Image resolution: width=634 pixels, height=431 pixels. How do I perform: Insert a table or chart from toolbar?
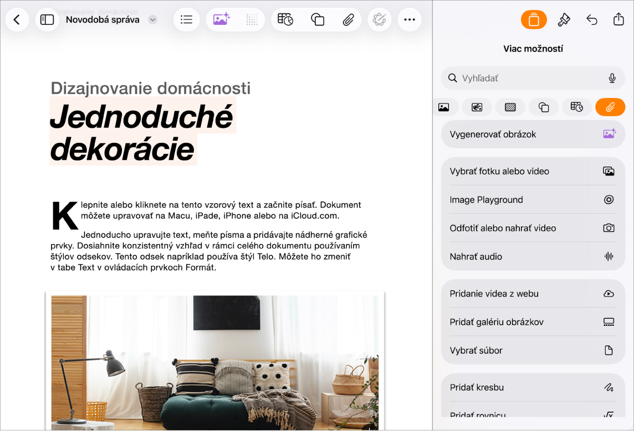coord(285,19)
